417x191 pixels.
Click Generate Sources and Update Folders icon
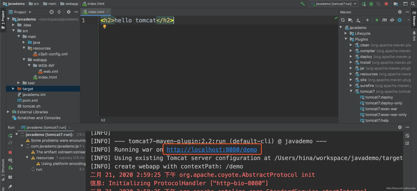click(x=351, y=20)
